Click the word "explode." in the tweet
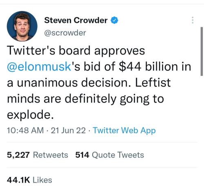Image resolution: width=204 pixels, height=192 pixels. [x=30, y=115]
